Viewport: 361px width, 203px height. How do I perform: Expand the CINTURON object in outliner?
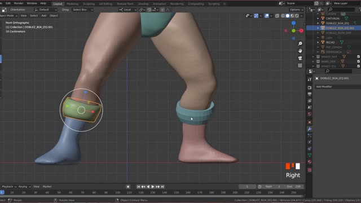[318, 19]
